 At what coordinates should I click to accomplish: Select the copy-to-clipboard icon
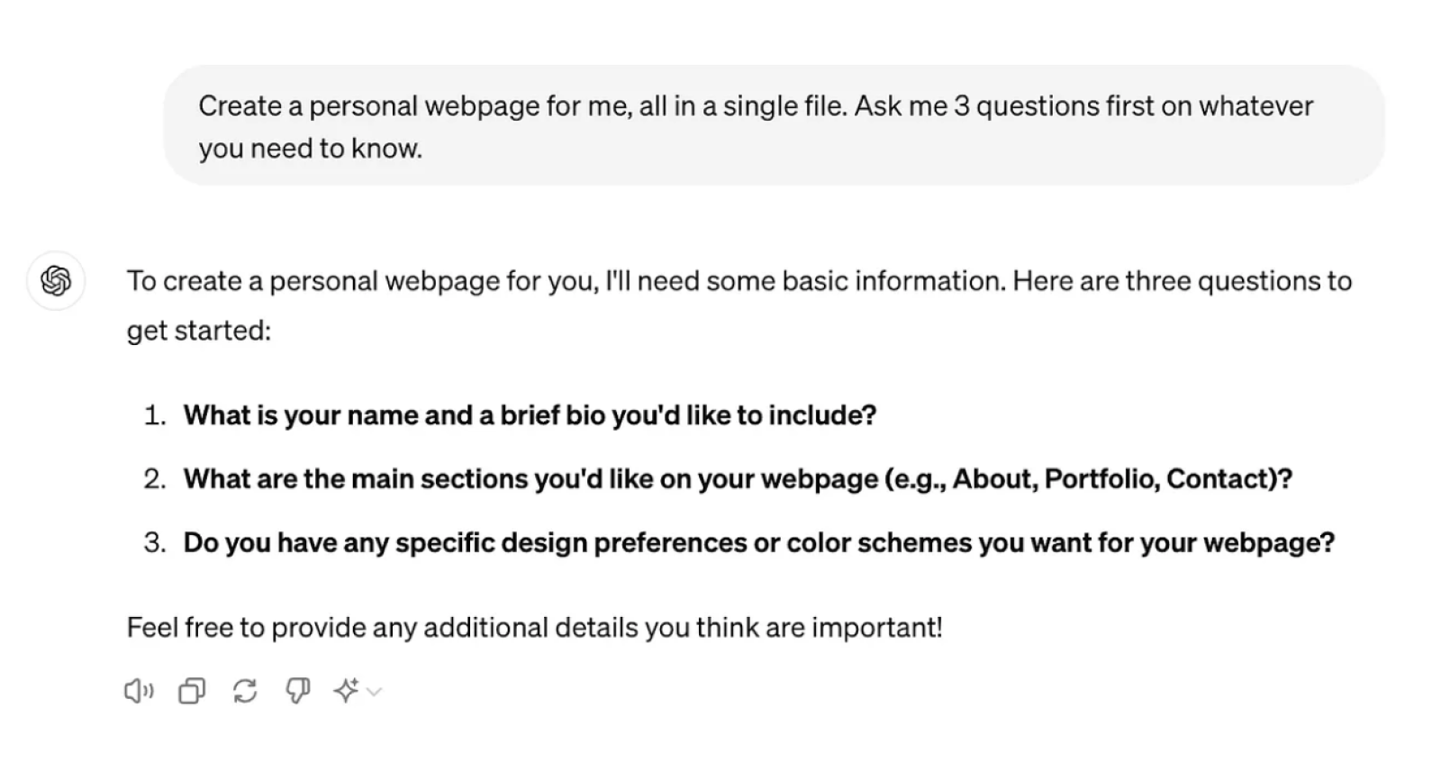(x=190, y=691)
